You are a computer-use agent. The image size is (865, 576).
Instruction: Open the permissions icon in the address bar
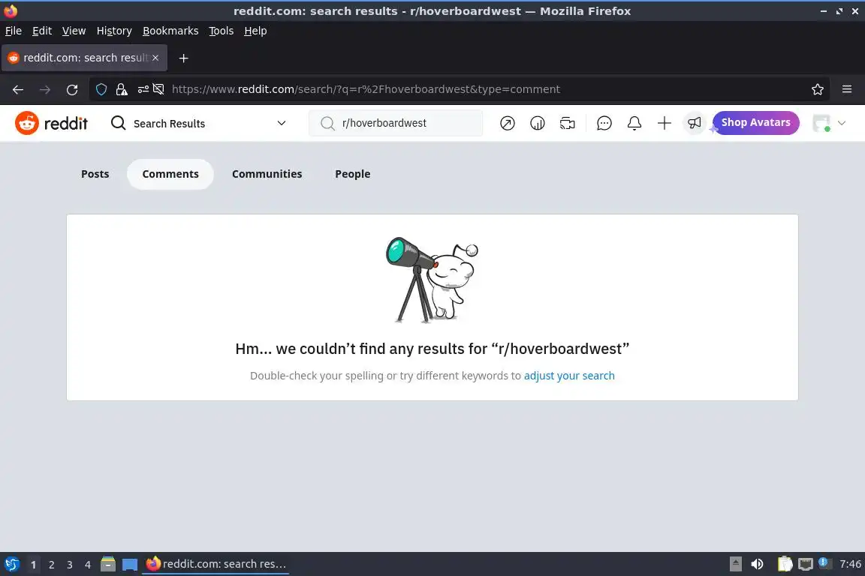143,89
